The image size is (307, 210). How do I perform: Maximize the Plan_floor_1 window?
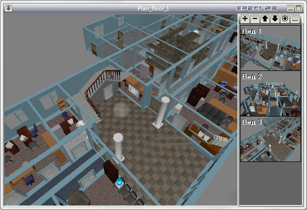pyautogui.click(x=298, y=8)
